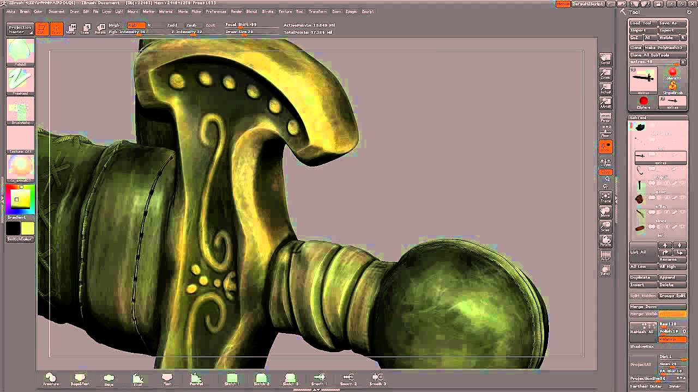
Task: Set canvas to Actual size
Action: click(605, 89)
